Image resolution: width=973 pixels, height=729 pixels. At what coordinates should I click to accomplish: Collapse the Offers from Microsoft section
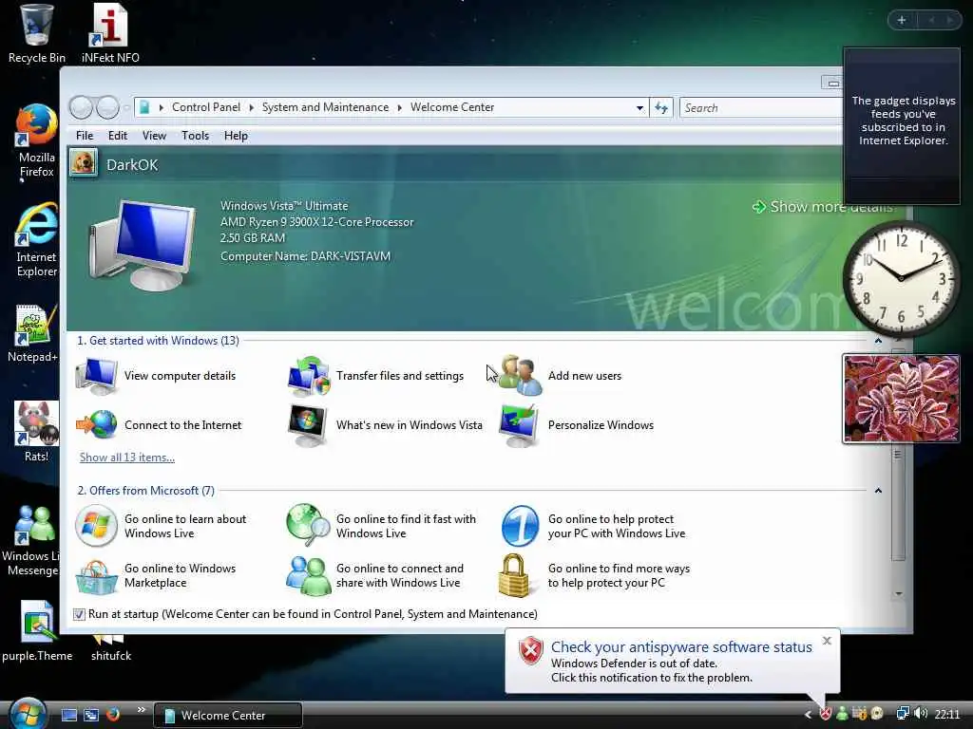pyautogui.click(x=878, y=491)
